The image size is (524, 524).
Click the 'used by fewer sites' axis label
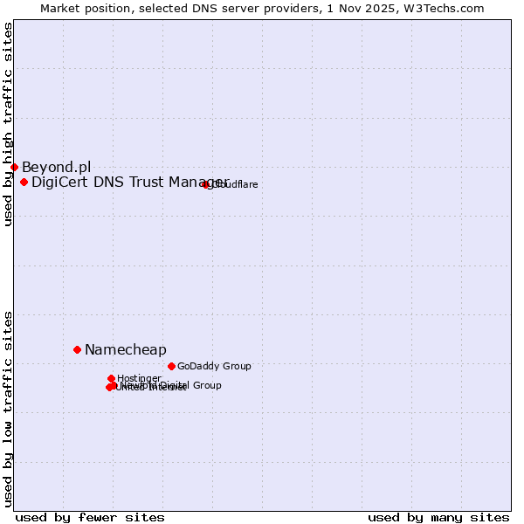[90, 517]
